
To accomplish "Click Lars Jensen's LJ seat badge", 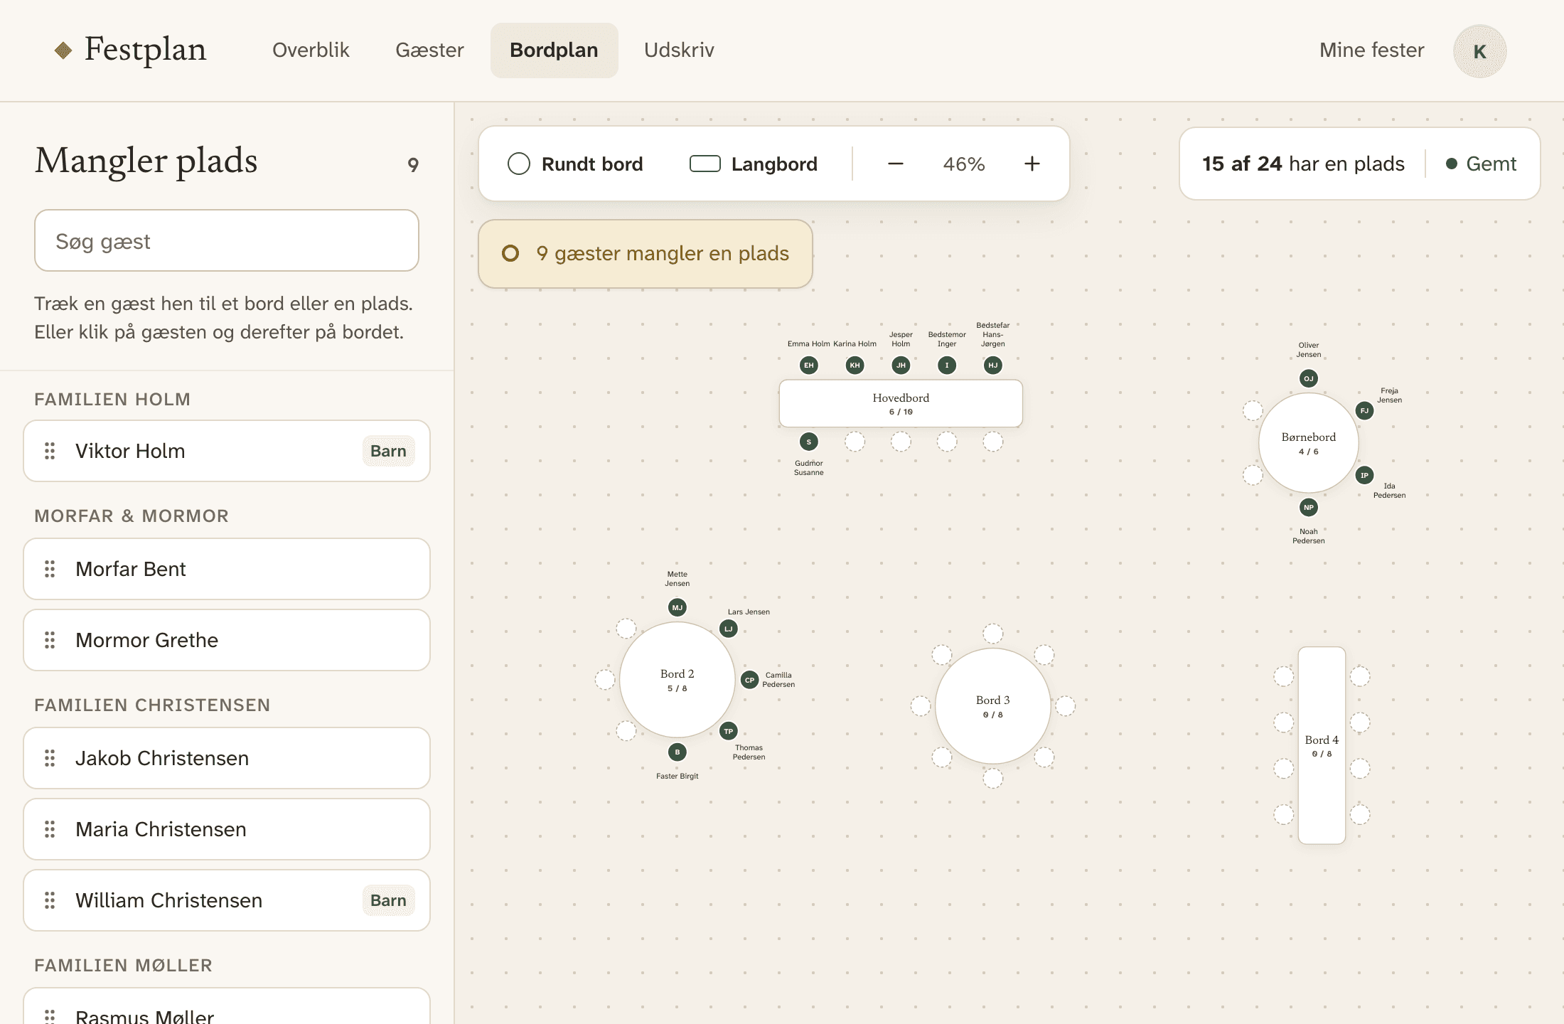I will pyautogui.click(x=728, y=629).
